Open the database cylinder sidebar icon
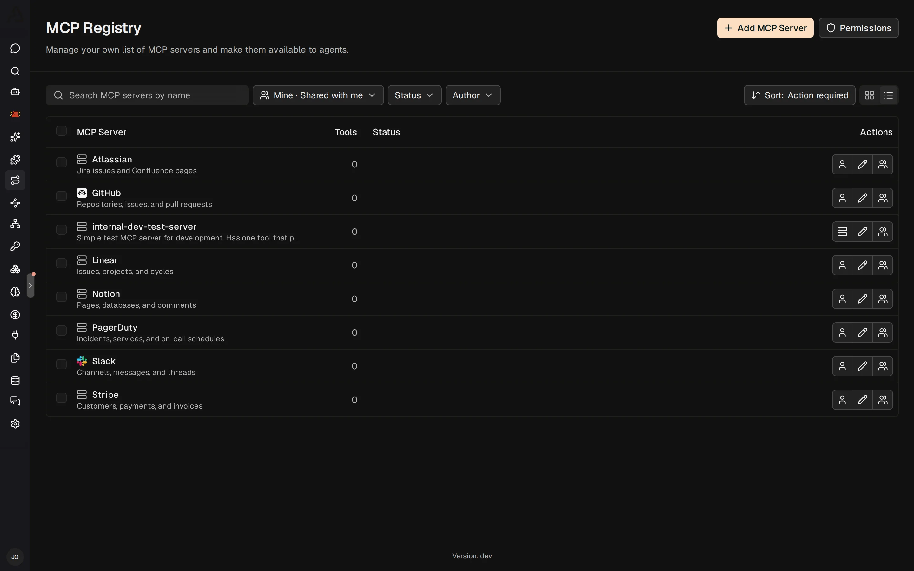This screenshot has height=571, width=914. pos(15,381)
